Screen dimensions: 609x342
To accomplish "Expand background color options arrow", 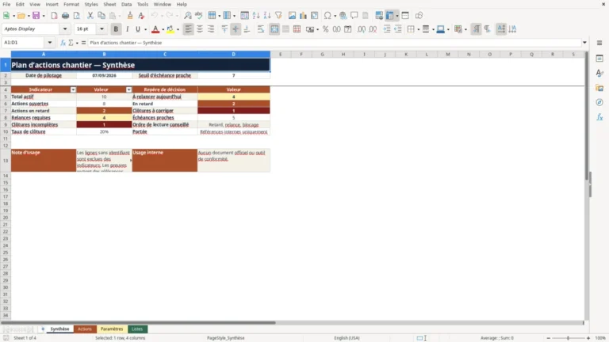I will [178, 29].
